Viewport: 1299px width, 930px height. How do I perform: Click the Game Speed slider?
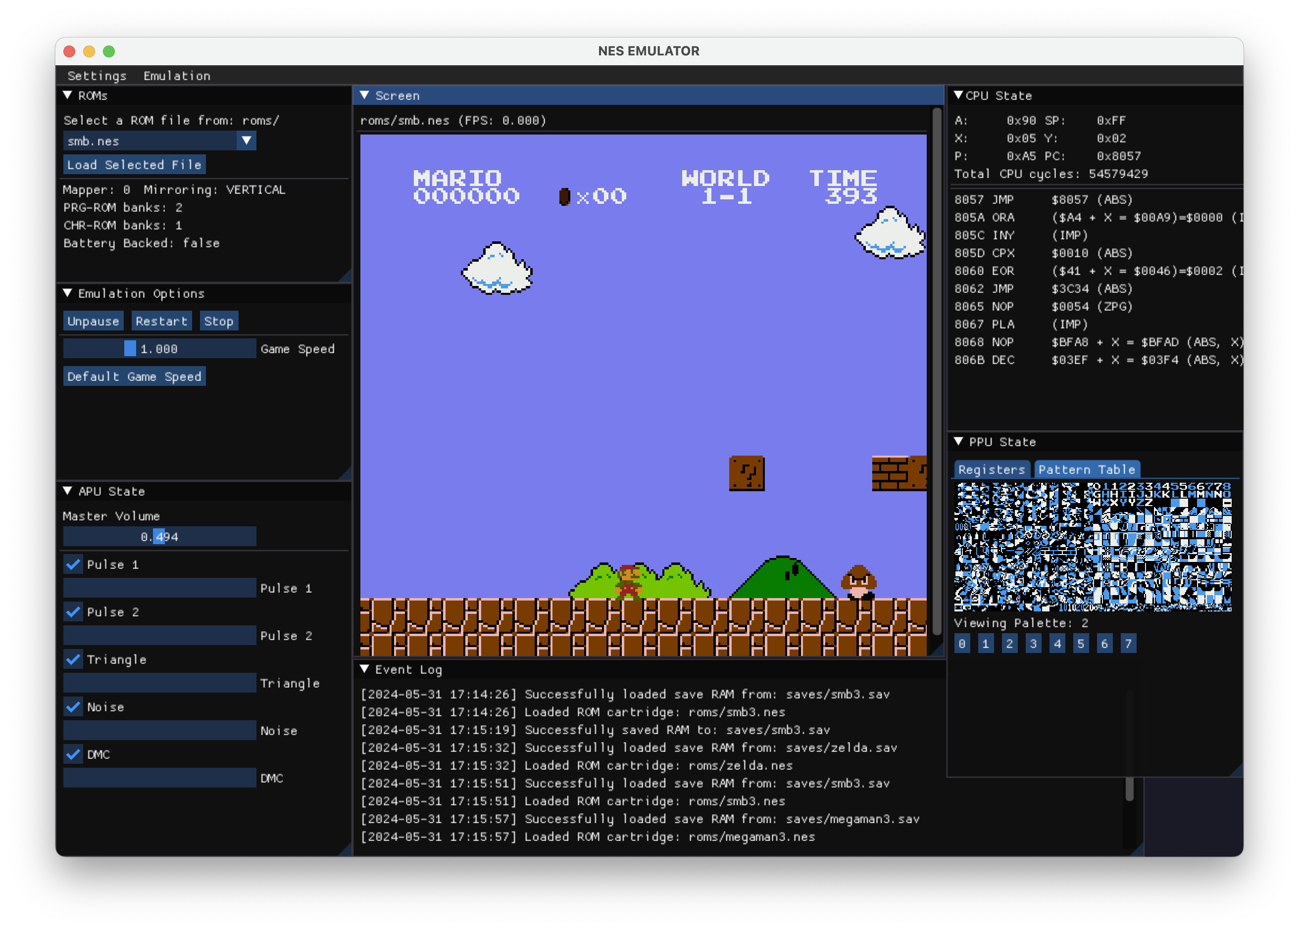159,349
